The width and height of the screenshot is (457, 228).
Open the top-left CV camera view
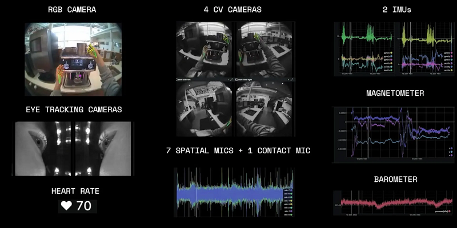click(x=205, y=50)
